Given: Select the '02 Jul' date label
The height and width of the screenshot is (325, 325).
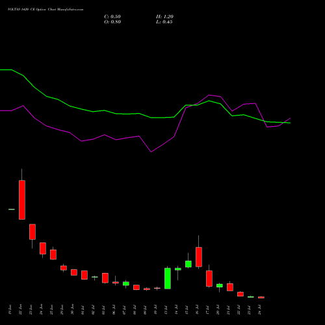Looking at the screenshot, I should click(x=93, y=310).
